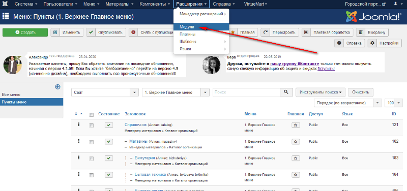Select Модули in Расширения menu
Viewport: 407px width, 191px height.
(x=201, y=27)
